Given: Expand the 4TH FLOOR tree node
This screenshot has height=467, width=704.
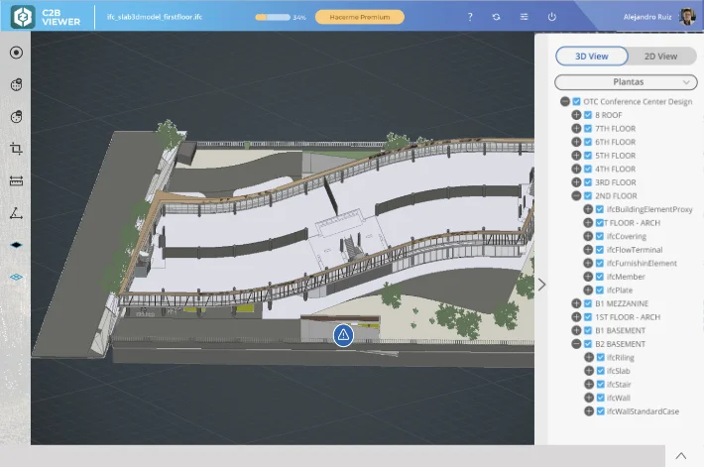Looking at the screenshot, I should coord(576,169).
